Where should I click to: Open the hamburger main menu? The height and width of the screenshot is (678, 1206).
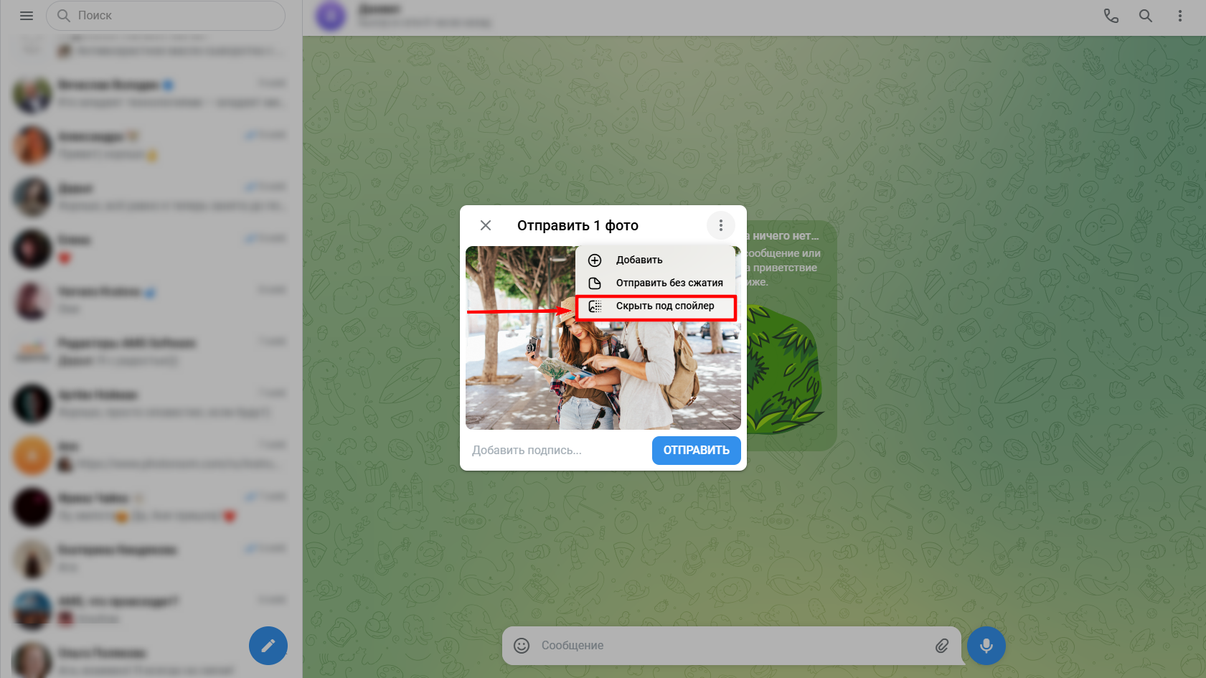[x=27, y=16]
